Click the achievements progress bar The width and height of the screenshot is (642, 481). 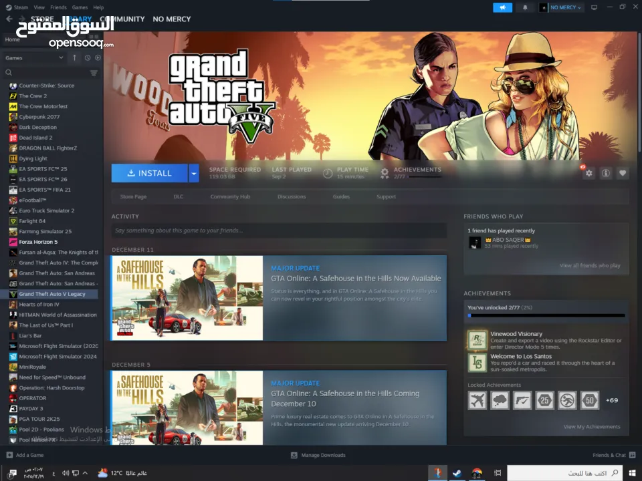click(x=546, y=315)
